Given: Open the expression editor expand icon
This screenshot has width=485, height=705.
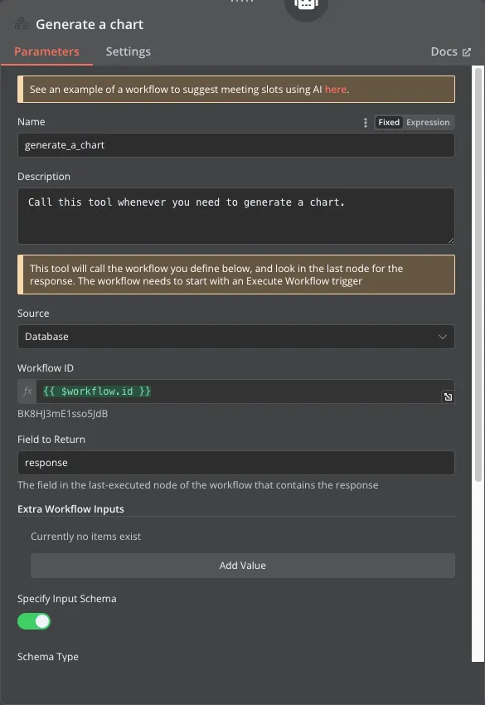Looking at the screenshot, I should [x=448, y=396].
